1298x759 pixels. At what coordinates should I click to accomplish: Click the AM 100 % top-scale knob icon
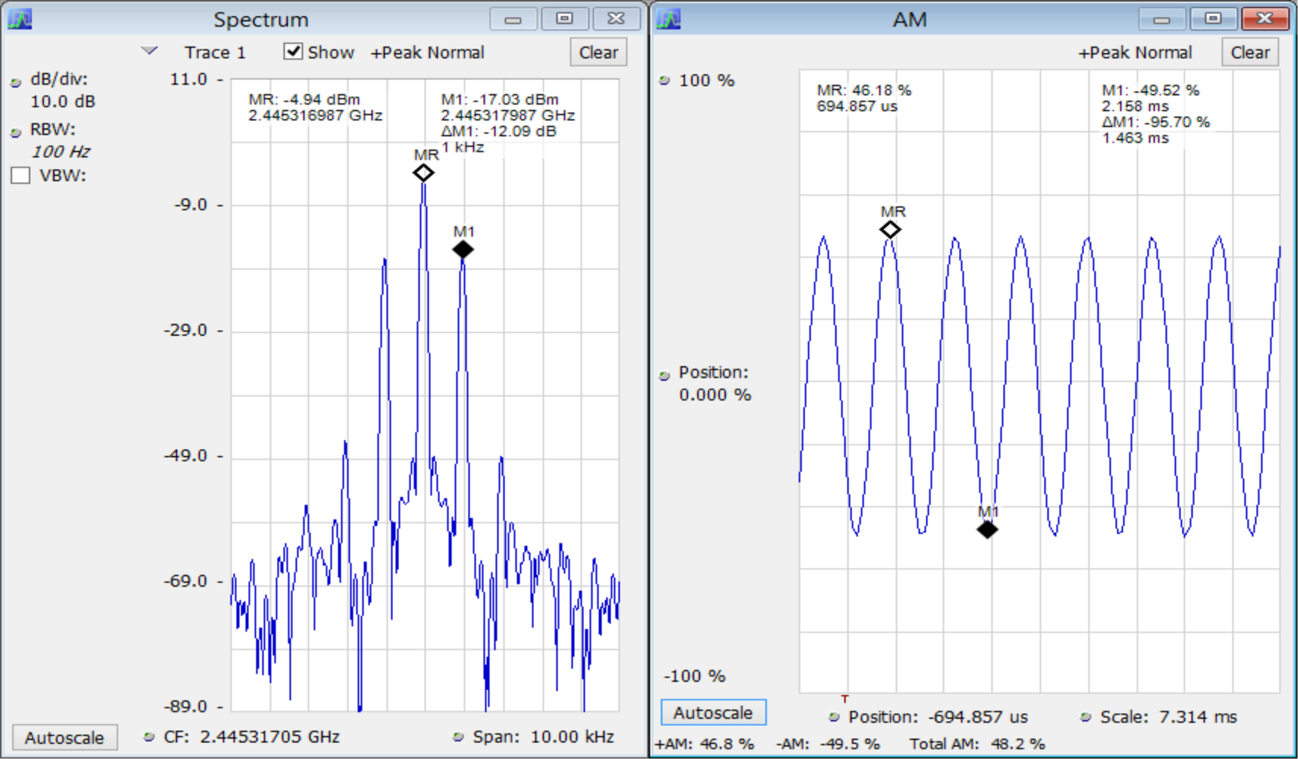click(664, 80)
